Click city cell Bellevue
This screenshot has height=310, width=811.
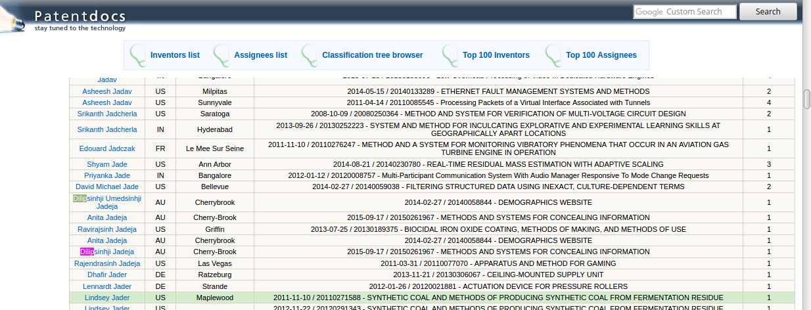215,187
